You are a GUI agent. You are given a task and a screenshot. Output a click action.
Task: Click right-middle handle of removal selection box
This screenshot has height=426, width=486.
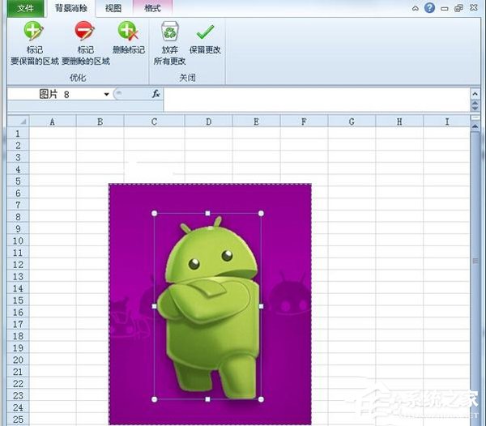point(261,306)
